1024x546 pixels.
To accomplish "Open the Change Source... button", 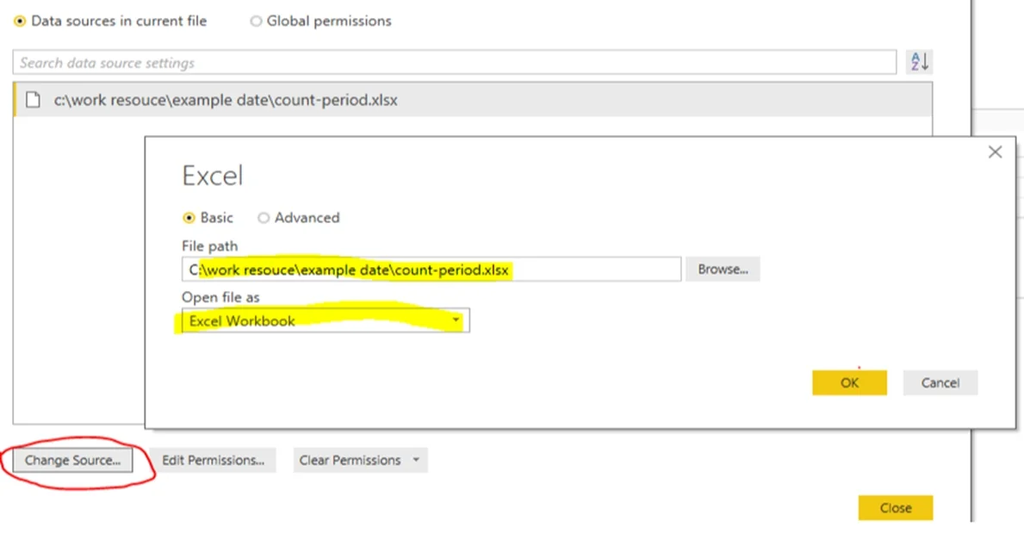I will [x=72, y=460].
